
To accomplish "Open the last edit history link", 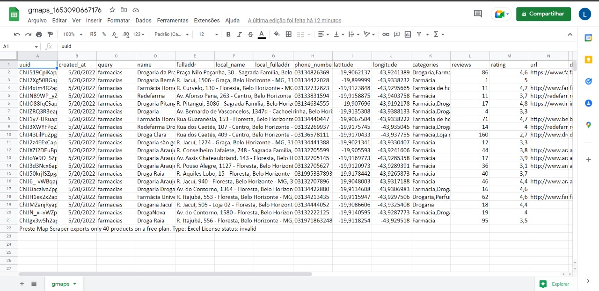I will tap(294, 21).
